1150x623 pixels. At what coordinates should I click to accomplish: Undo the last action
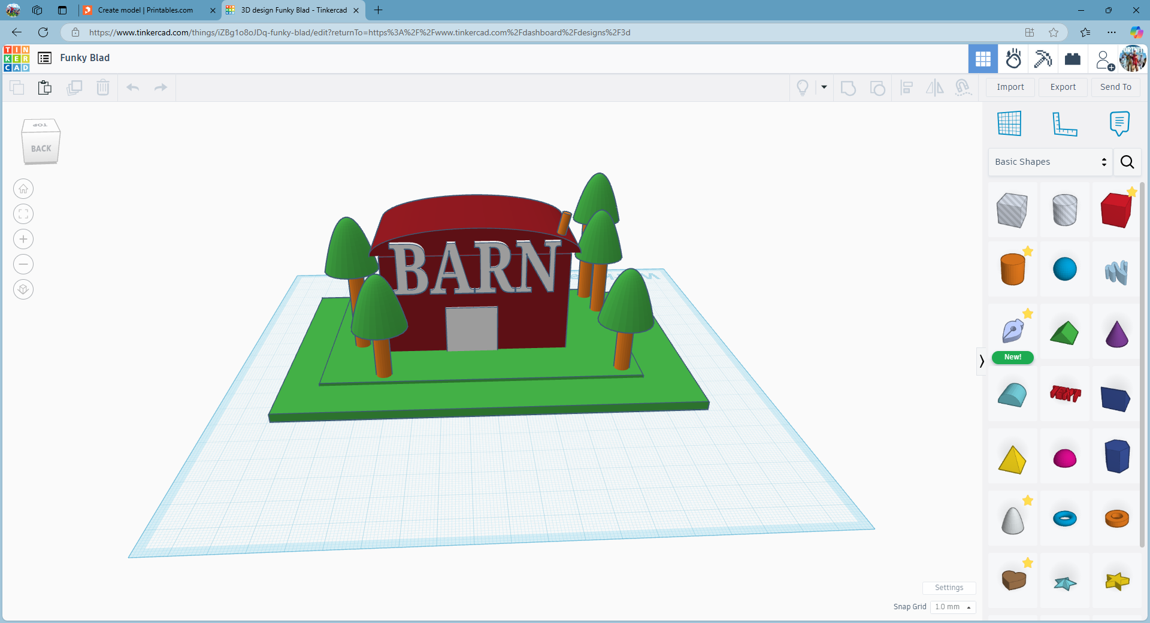click(133, 87)
